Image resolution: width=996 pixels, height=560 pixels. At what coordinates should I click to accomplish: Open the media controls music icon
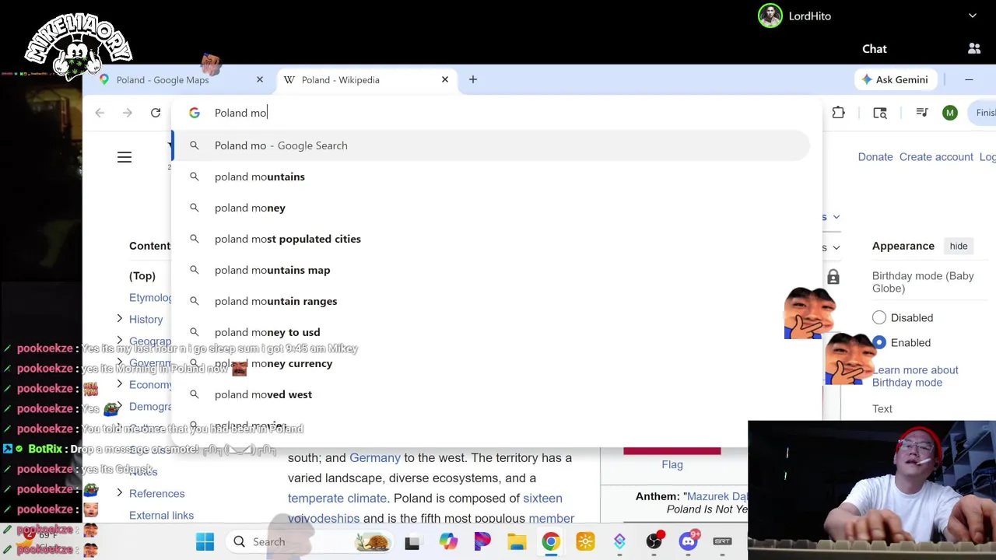922,113
